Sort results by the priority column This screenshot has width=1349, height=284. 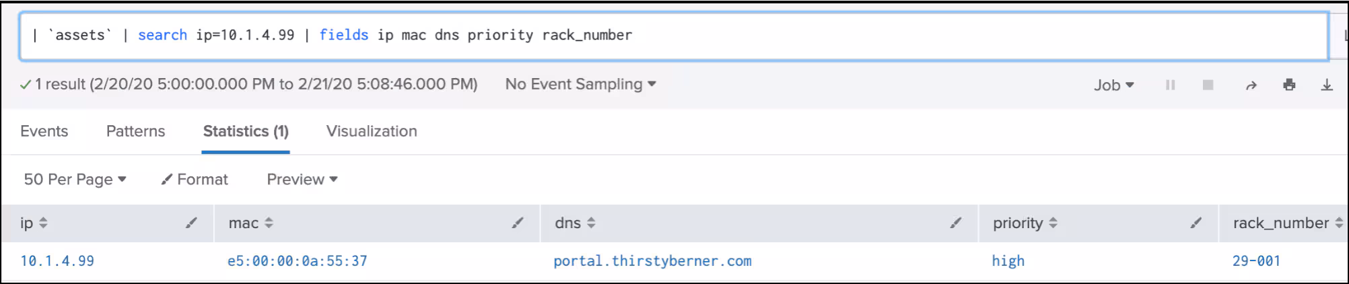point(1053,223)
